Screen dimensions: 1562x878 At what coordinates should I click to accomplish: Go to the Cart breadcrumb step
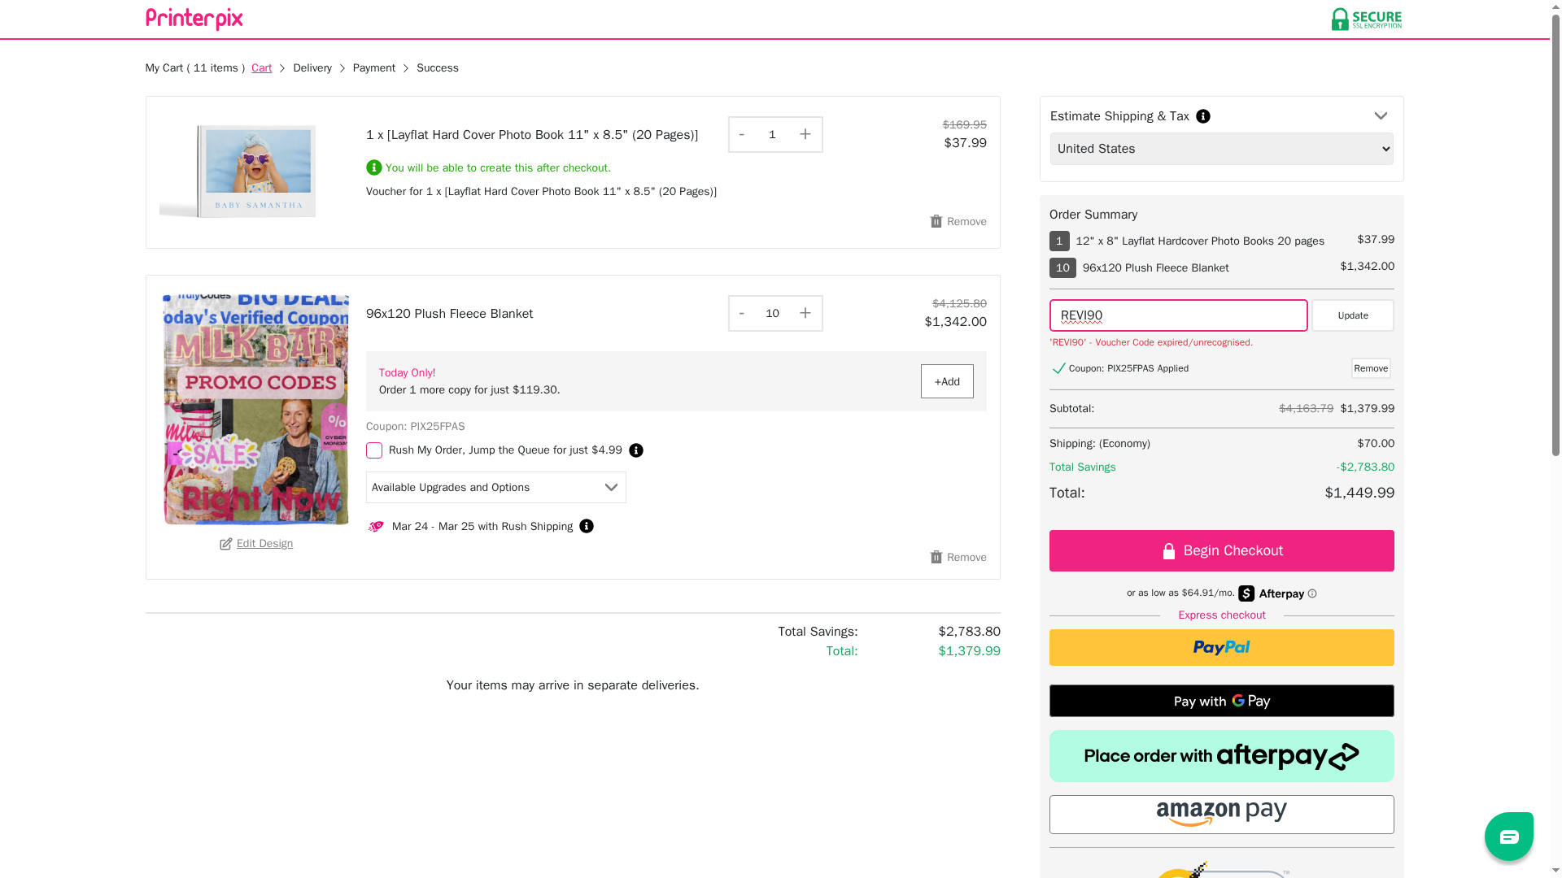pyautogui.click(x=261, y=68)
